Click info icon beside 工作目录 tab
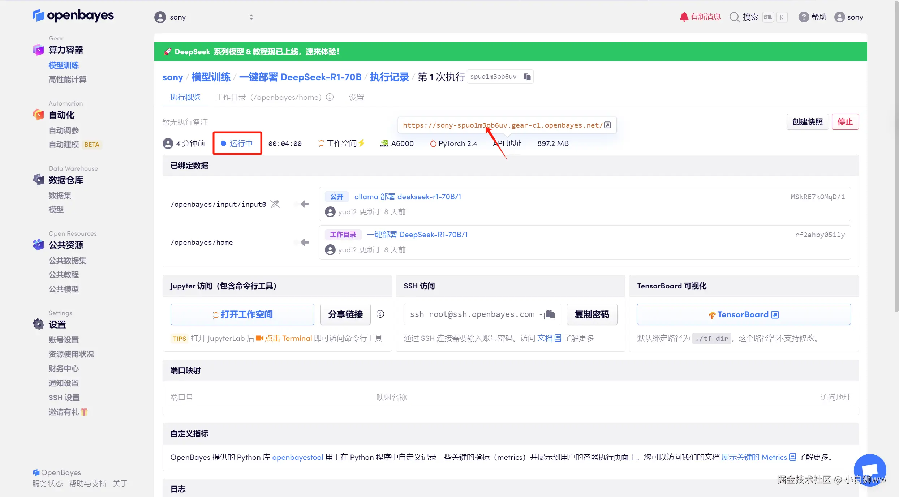 pyautogui.click(x=330, y=97)
